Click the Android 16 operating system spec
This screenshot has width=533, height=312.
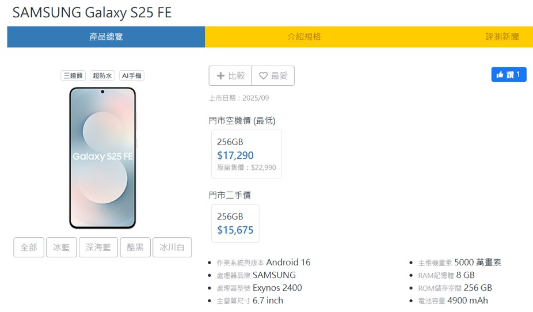[288, 262]
